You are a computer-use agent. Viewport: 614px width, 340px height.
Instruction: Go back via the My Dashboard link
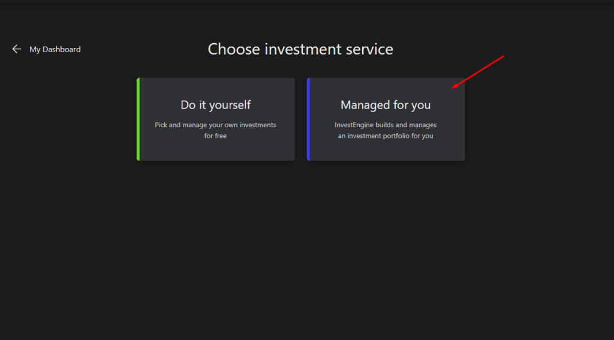tap(55, 49)
